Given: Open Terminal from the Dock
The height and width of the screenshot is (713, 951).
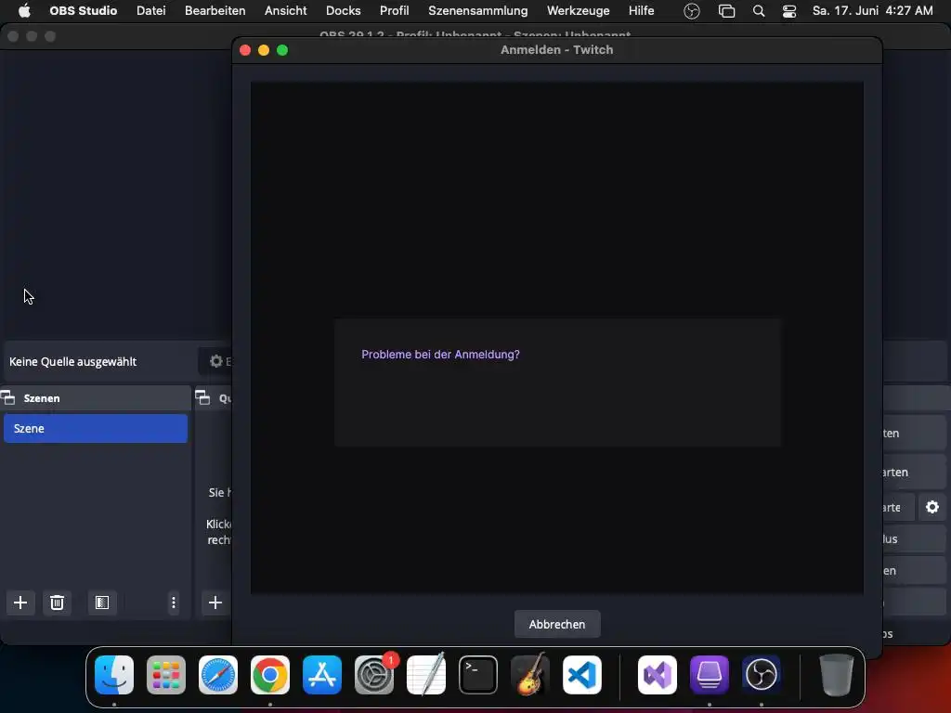Looking at the screenshot, I should point(478,675).
